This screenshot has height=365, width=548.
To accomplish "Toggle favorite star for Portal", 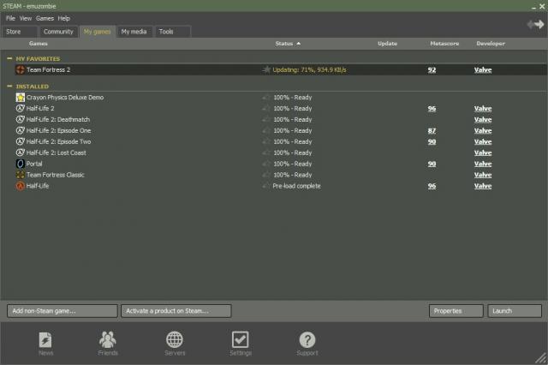I will coord(266,164).
